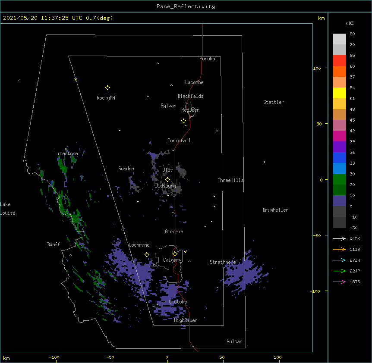Click the white asterisk marker east of Innisfail
Screen dimensions: 372x363
point(217,131)
